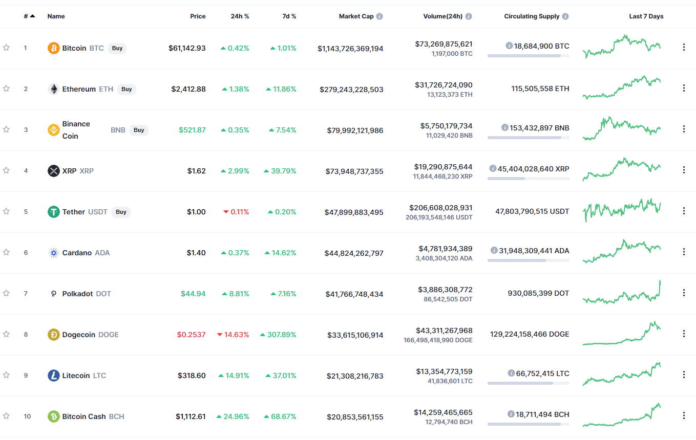Image resolution: width=696 pixels, height=440 pixels.
Task: Click Cardano's circulating supply progress bar
Action: pyautogui.click(x=528, y=260)
